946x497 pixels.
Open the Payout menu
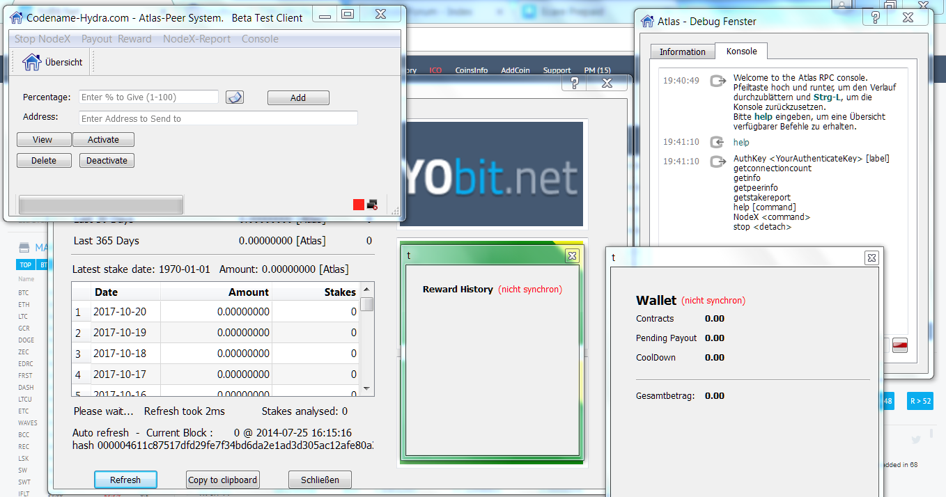pyautogui.click(x=97, y=39)
